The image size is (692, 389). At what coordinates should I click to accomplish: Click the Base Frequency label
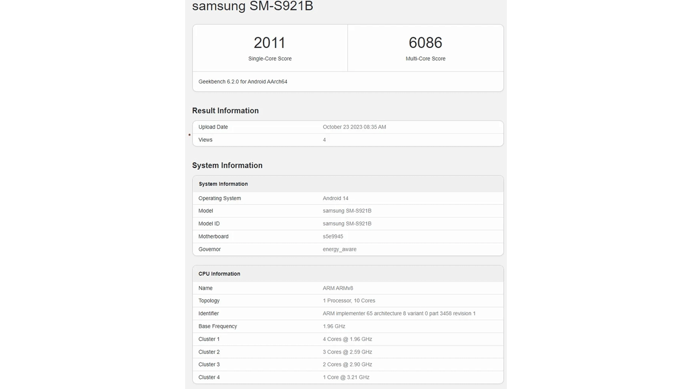pos(218,327)
